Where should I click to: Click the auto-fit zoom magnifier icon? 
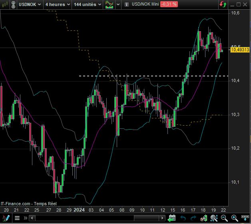pos(214,218)
